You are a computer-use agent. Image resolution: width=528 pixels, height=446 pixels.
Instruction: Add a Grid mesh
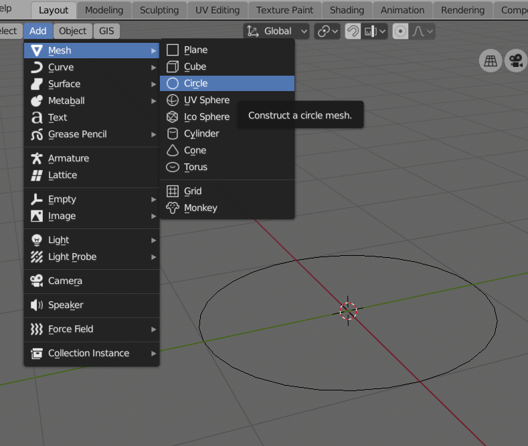coord(227,192)
